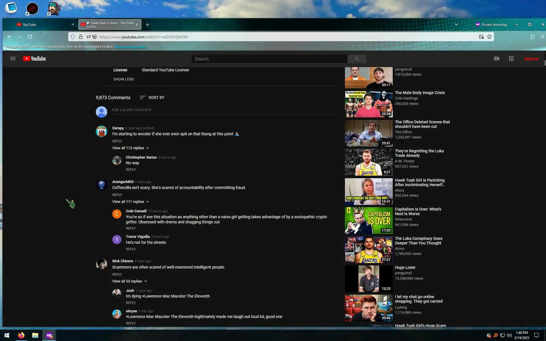Open The Male Body Image Crisis thumbnail

click(369, 104)
